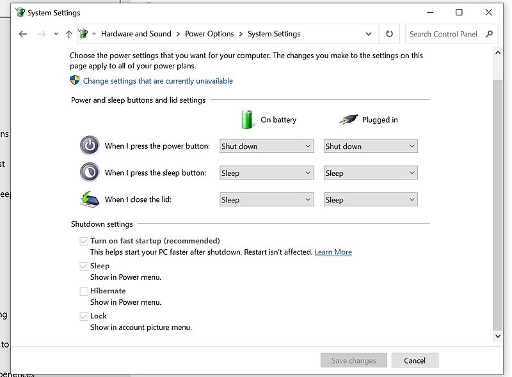Viewport: 512px width, 377px height.
Task: Refresh the System Settings page
Action: [x=389, y=34]
